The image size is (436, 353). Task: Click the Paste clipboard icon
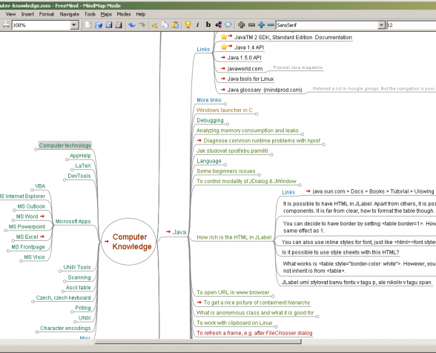(175, 24)
